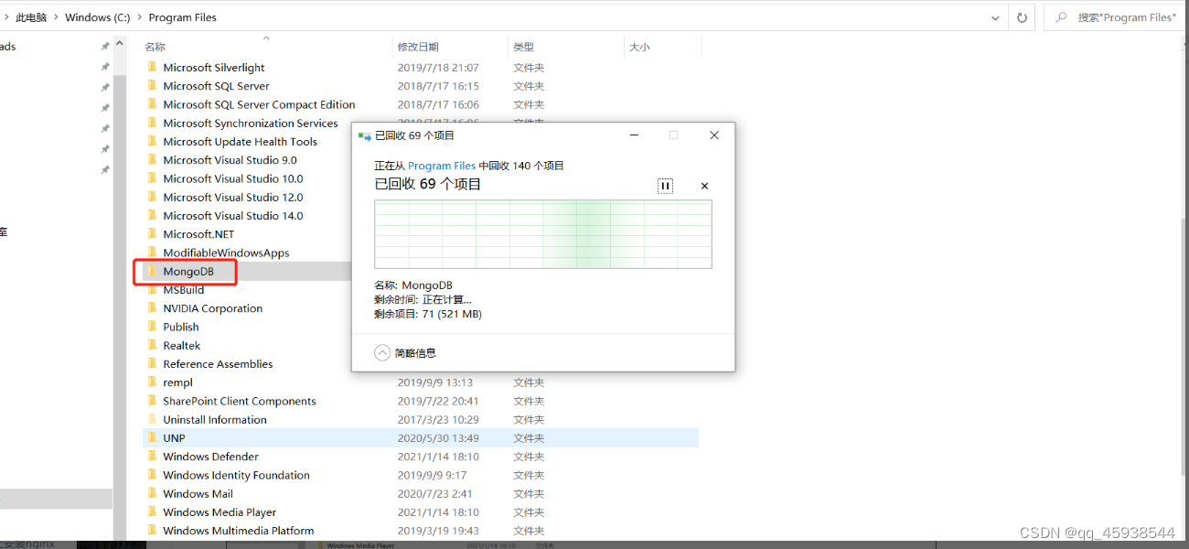Cancel the deletion with the X icon

point(704,186)
